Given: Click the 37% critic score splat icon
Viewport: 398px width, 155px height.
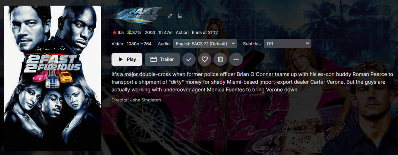Looking at the screenshot, I should tap(130, 32).
